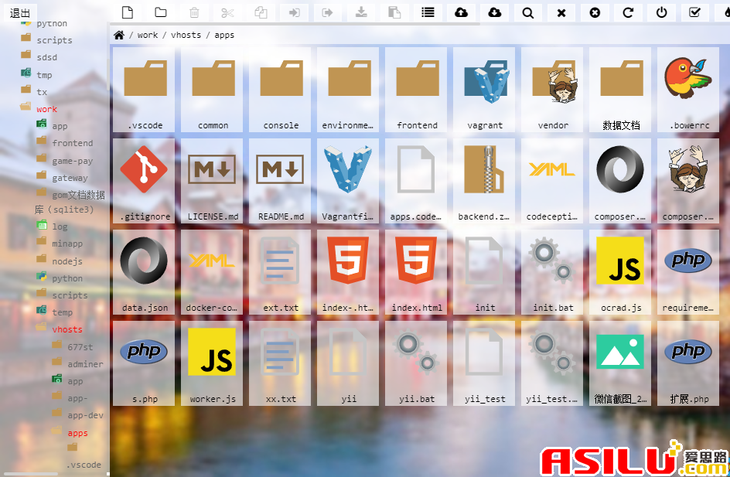Open the adminer folder in sidebar tree
730x477 pixels.
tap(86, 364)
